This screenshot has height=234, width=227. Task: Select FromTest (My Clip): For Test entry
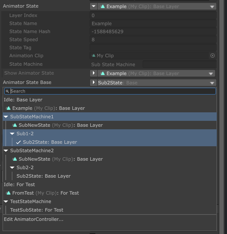109,193
